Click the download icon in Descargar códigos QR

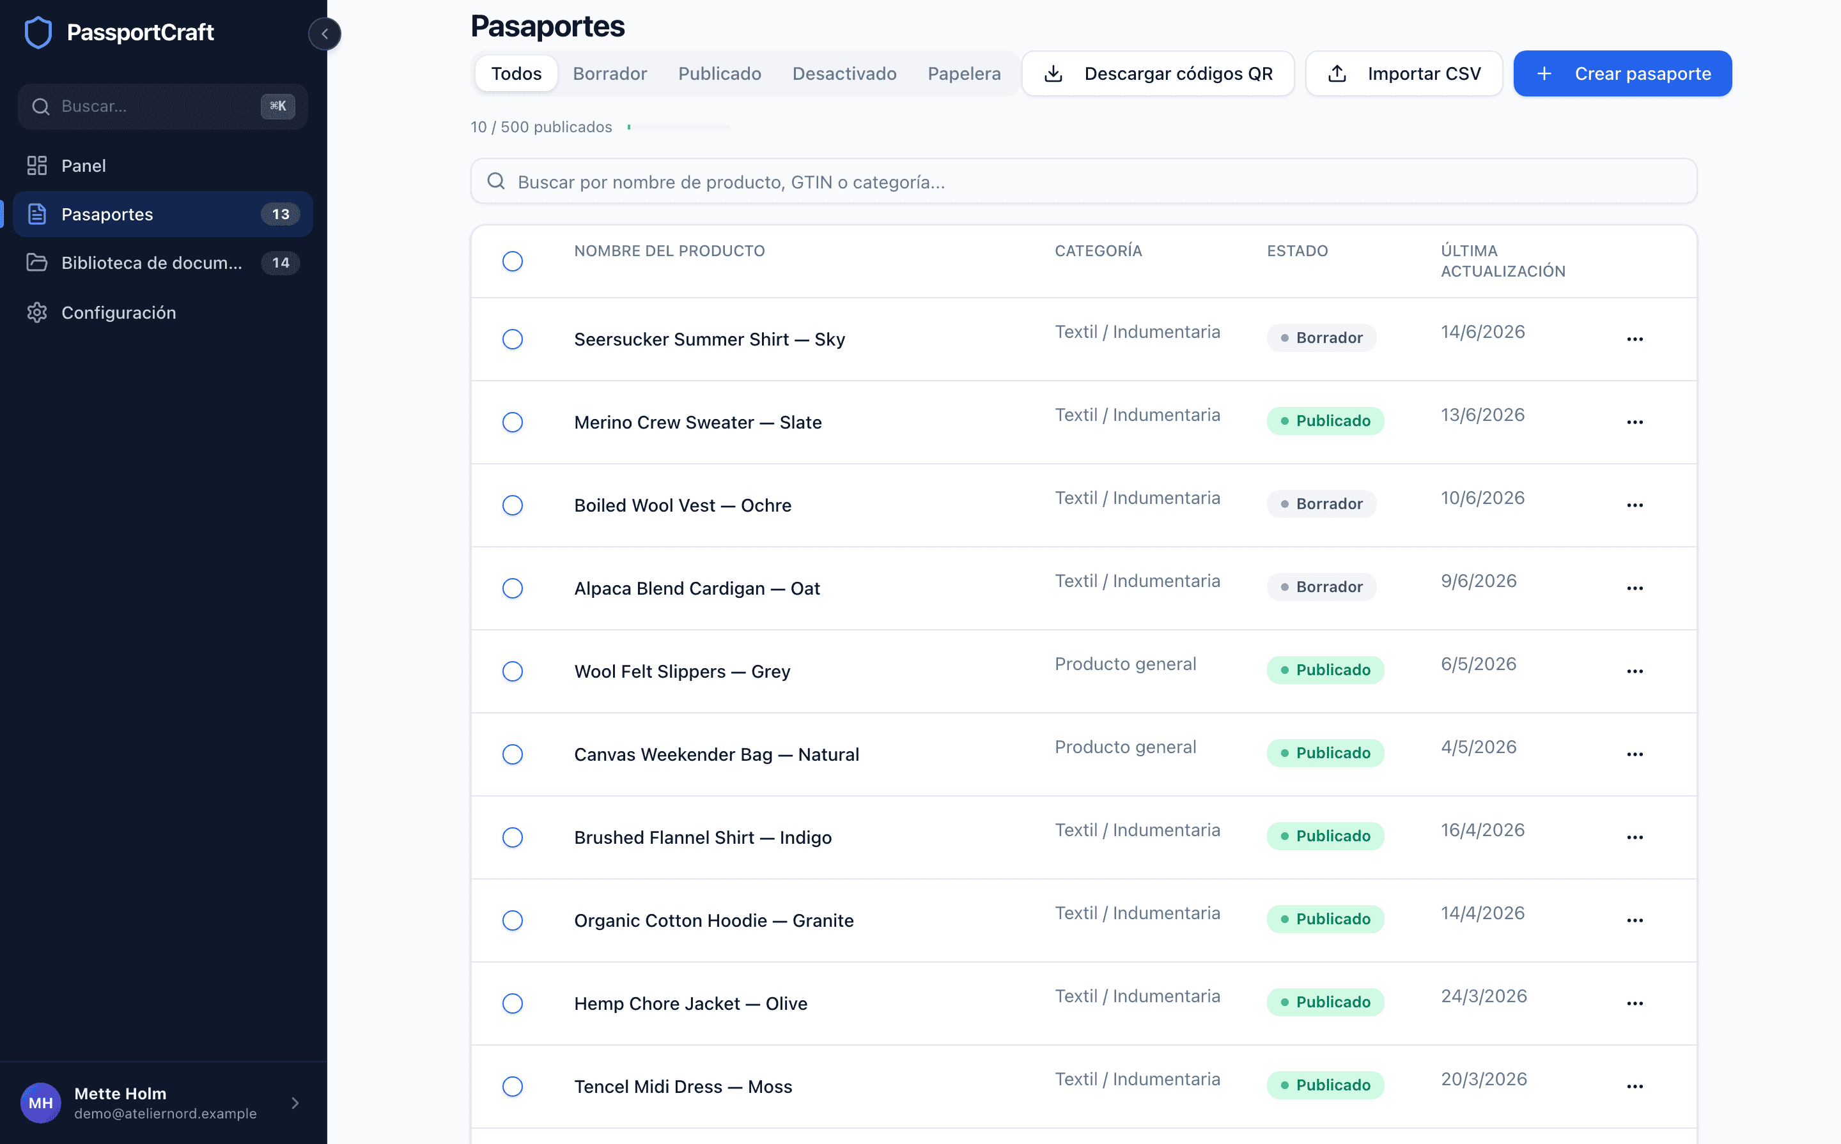(x=1053, y=73)
